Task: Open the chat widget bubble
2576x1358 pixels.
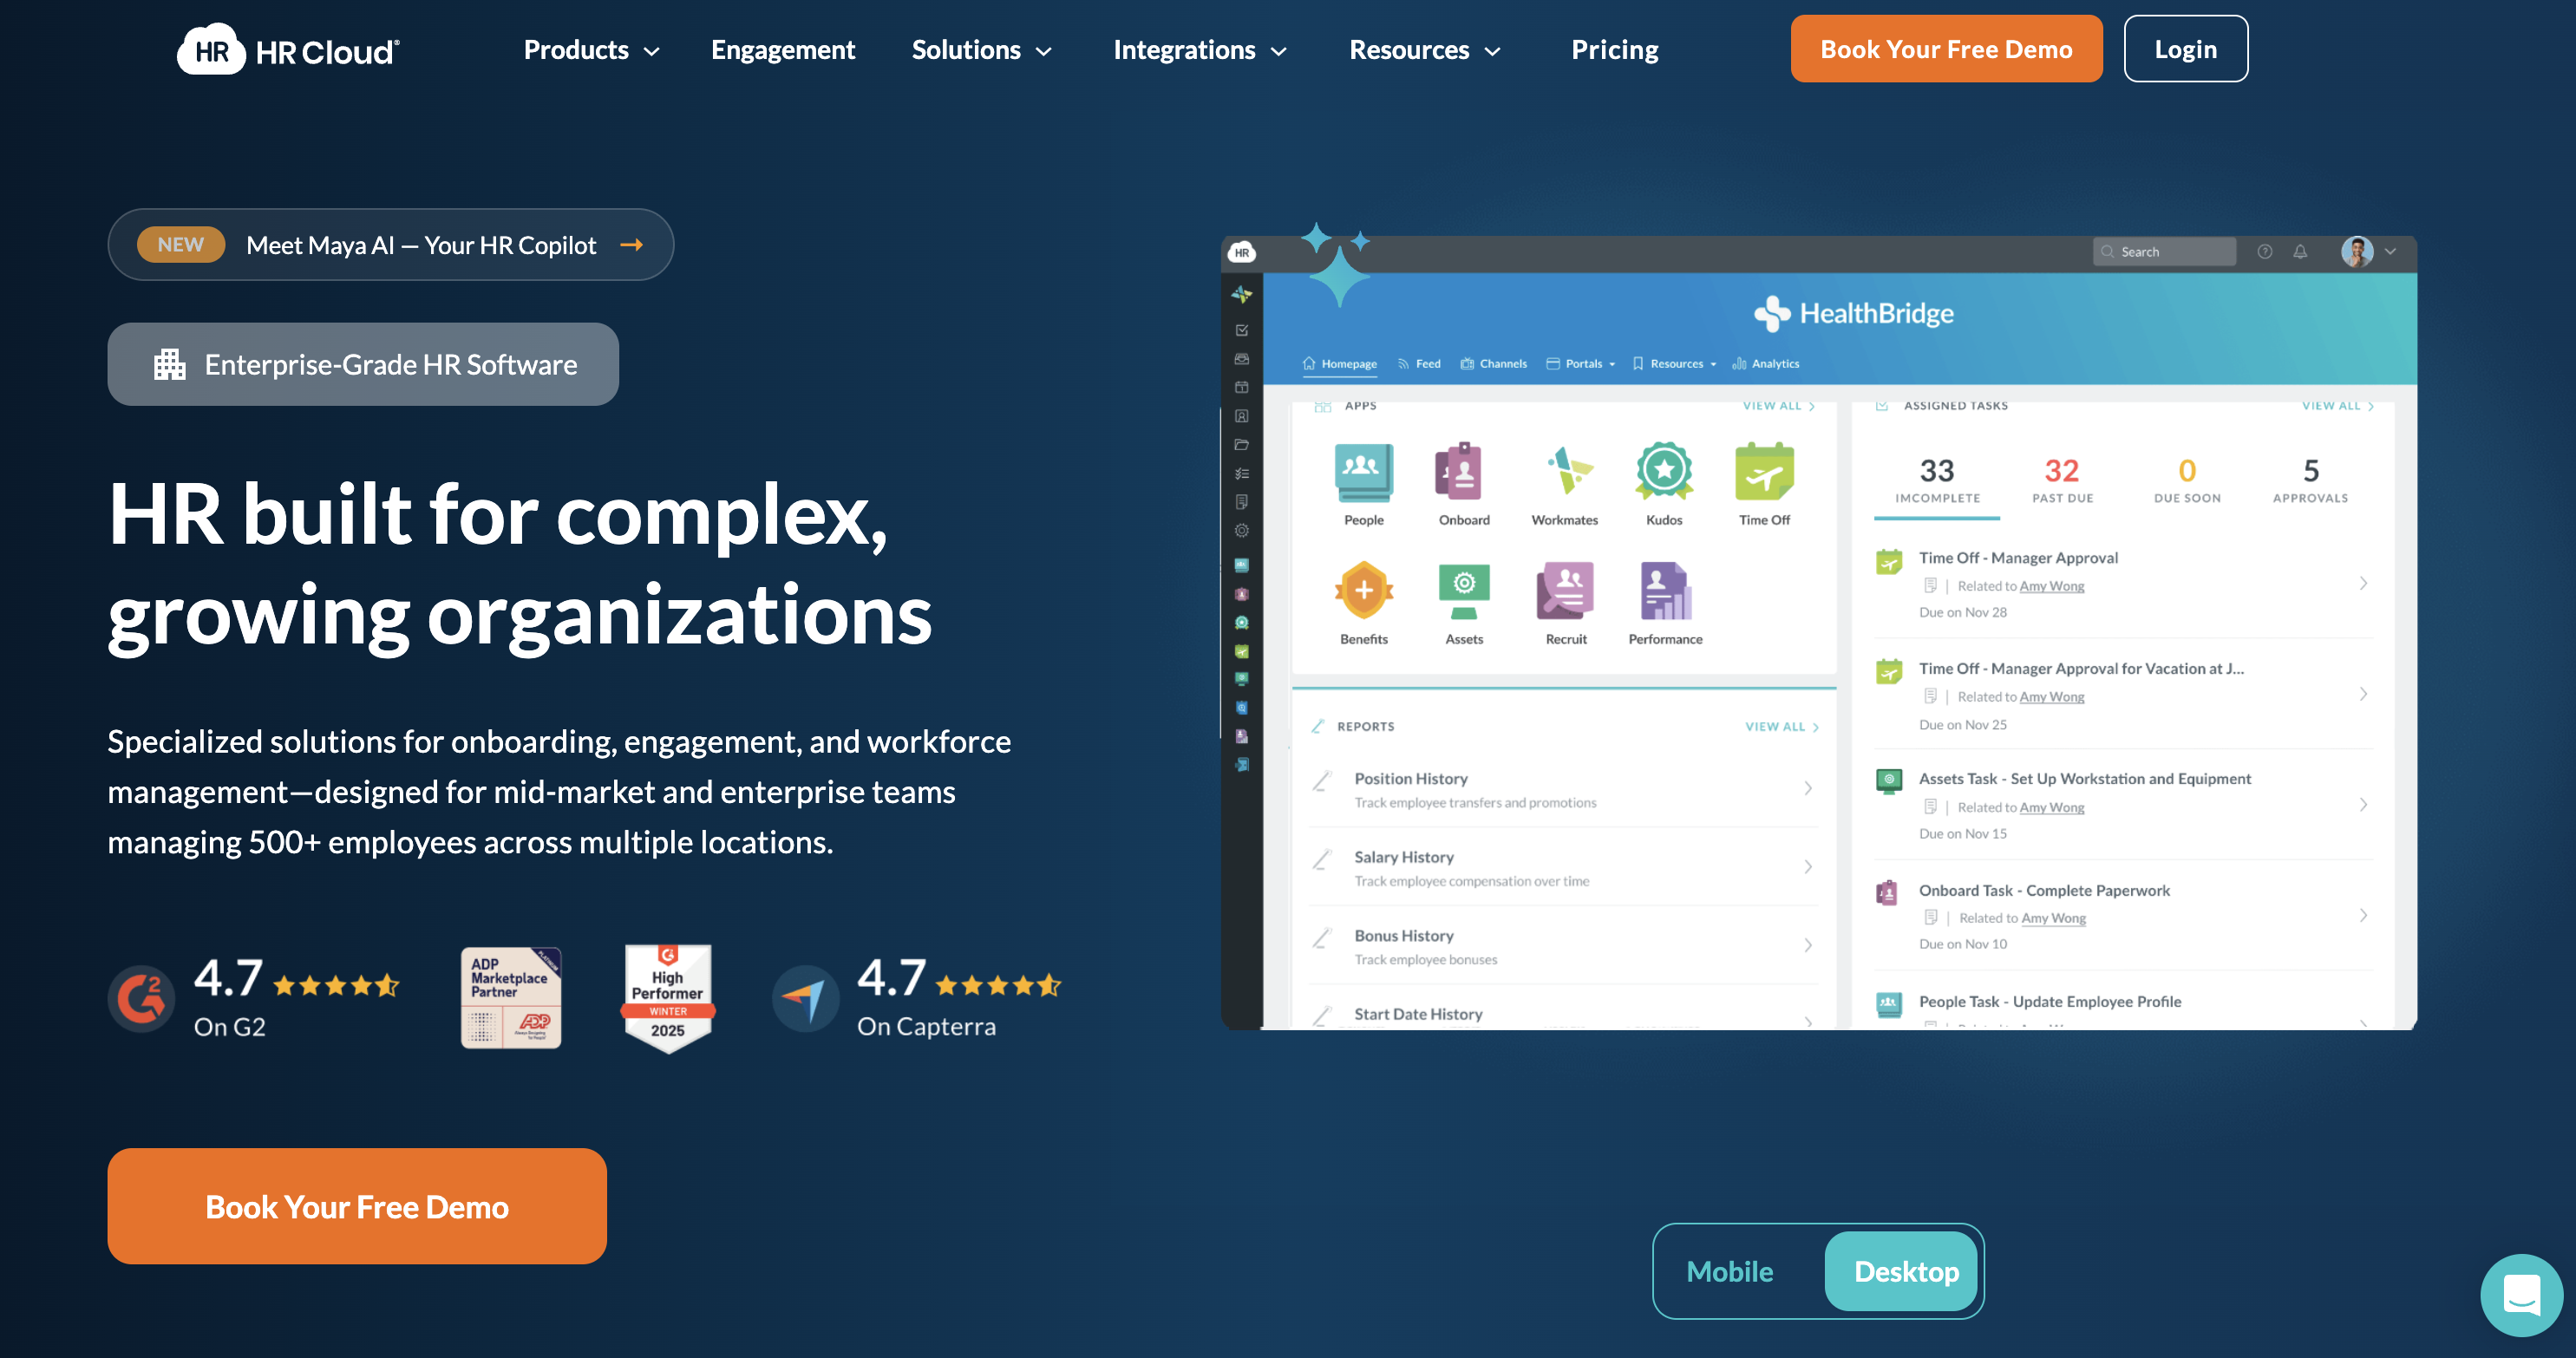Action: coord(2521,1295)
